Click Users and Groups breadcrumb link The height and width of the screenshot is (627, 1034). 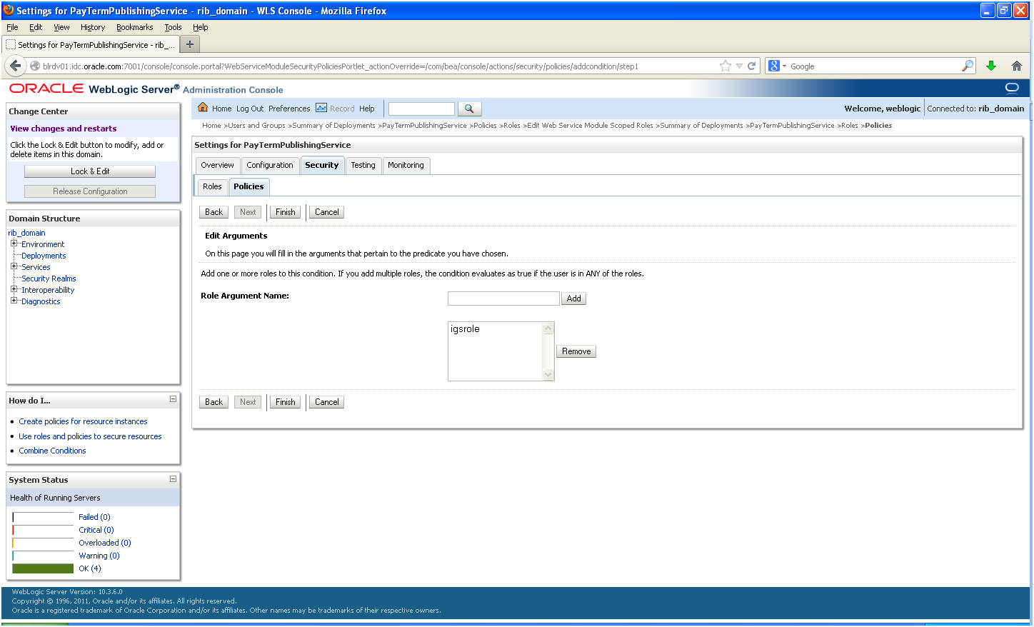(256, 126)
